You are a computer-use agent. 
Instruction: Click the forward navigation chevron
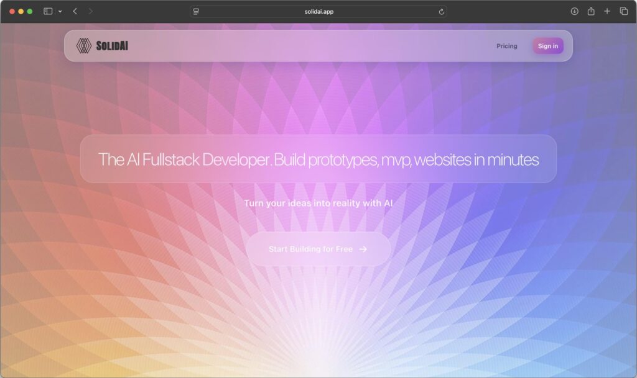(x=90, y=11)
